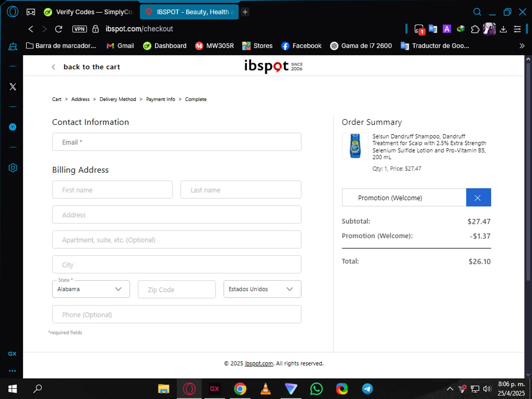This screenshot has width=532, height=399.
Task: Open the Gmail bookmark
Action: click(120, 46)
